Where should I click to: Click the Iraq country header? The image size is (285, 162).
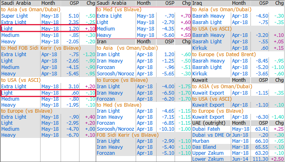[x=197, y=3]
